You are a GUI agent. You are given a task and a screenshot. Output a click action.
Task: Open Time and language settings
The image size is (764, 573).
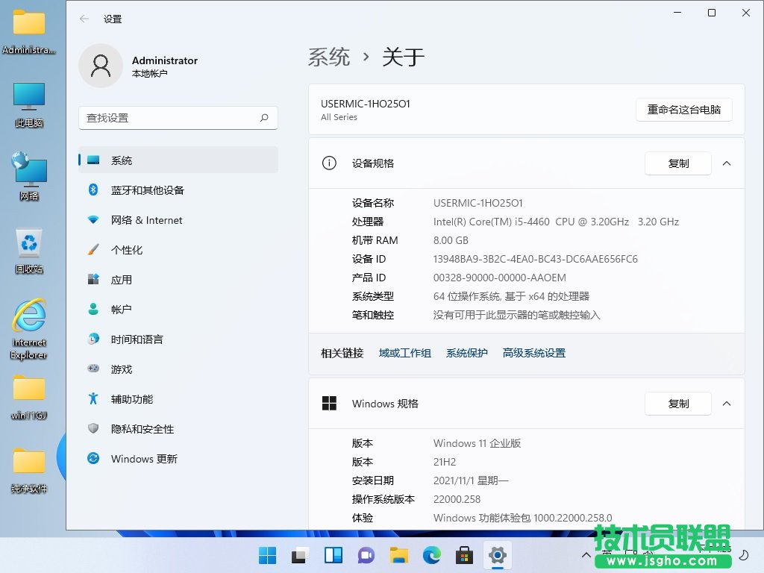[x=137, y=339]
